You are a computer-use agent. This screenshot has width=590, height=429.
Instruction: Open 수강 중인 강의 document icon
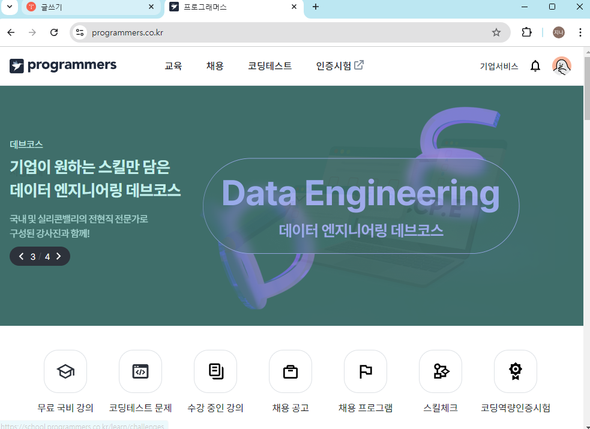point(215,371)
